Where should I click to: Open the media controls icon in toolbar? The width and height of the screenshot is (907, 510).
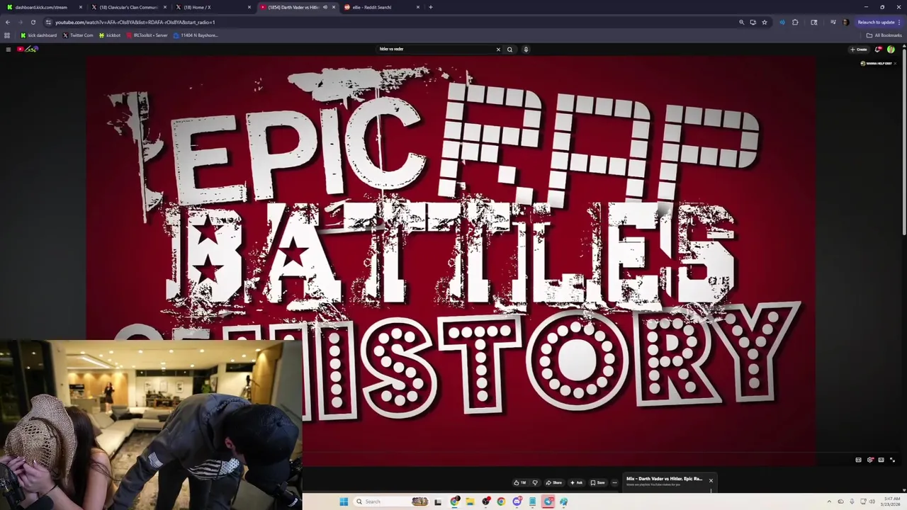click(x=833, y=22)
